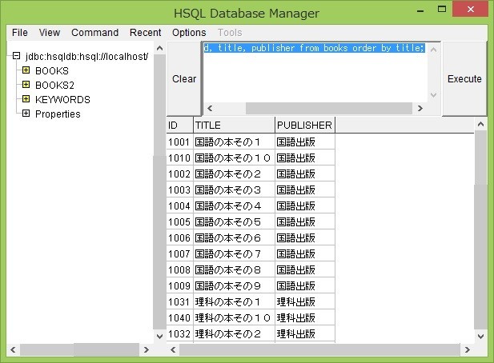Collapse the jdbc:hsqldb:hsql://localhost/ root node

pyautogui.click(x=16, y=56)
